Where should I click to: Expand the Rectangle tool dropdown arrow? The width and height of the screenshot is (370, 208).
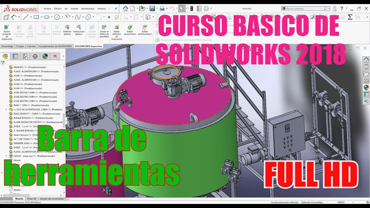click(41, 17)
